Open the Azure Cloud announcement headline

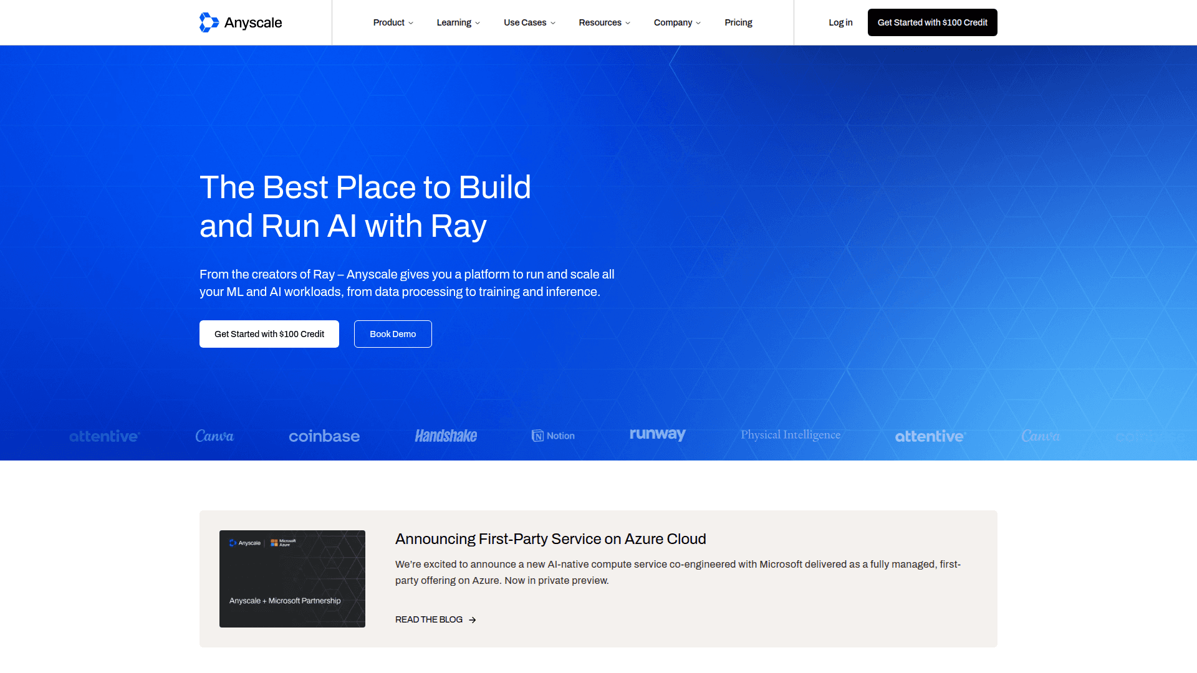coord(550,539)
